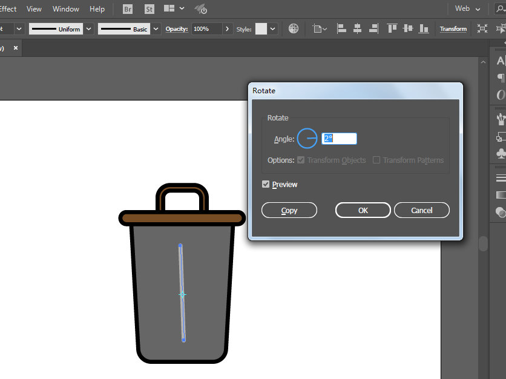Open Adobe Bridge via the Br icon
The image size is (506, 379).
tap(128, 9)
